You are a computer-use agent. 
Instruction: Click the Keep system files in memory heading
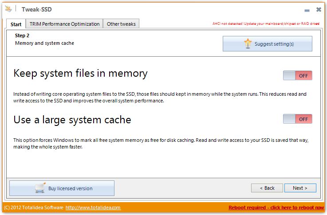click(x=80, y=74)
